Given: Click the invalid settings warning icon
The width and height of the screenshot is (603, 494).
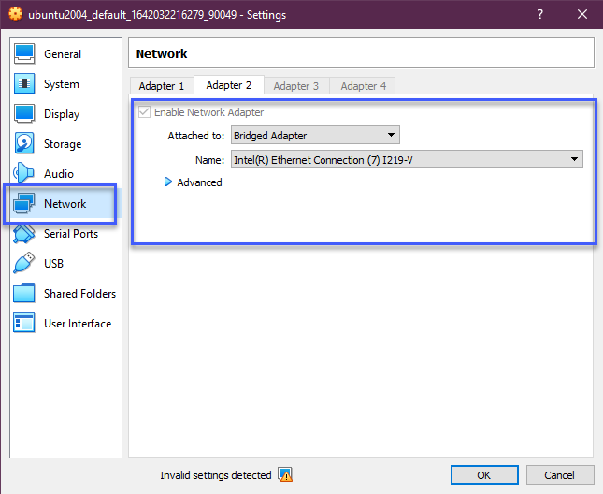Looking at the screenshot, I should click(x=285, y=475).
